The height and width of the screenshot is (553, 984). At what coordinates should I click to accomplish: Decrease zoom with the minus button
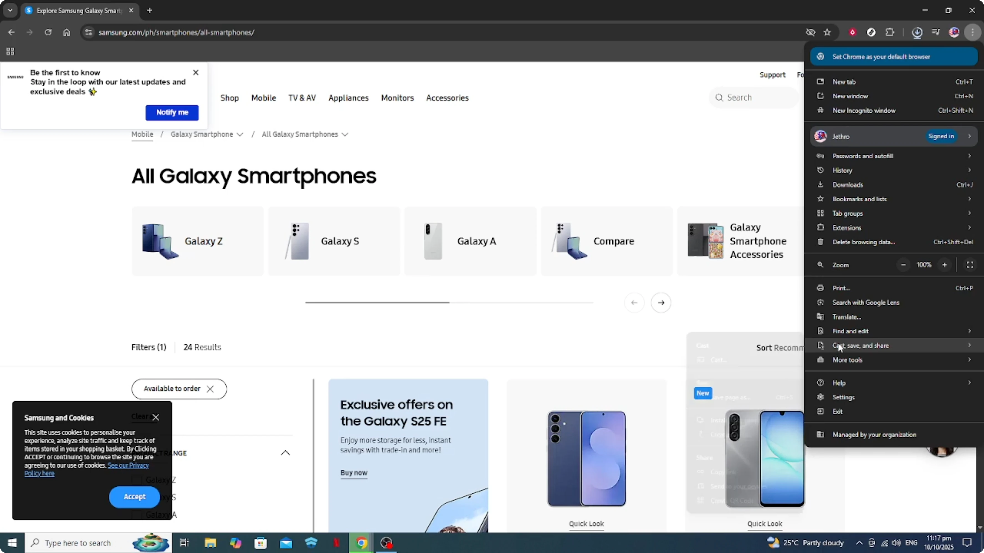pos(903,265)
